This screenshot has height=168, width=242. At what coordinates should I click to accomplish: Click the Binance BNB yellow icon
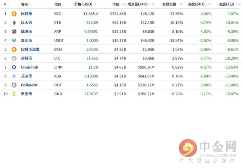tap(14, 94)
